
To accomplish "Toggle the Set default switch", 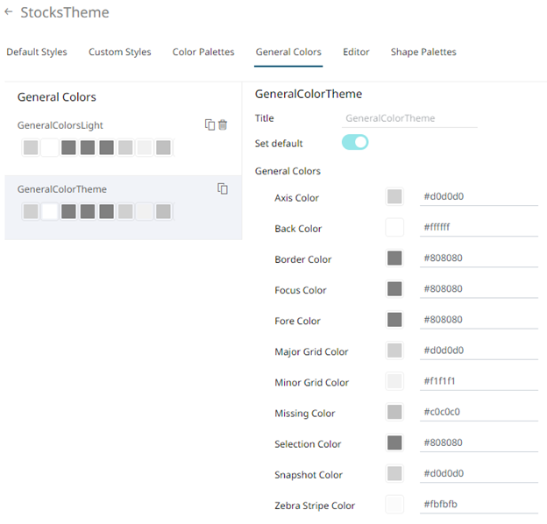I will coord(355,143).
